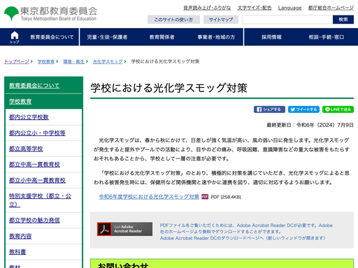The height and width of the screenshot is (268, 358).
Task: Open the 事業者・地域の方 navigation menu
Action: pos(216,37)
